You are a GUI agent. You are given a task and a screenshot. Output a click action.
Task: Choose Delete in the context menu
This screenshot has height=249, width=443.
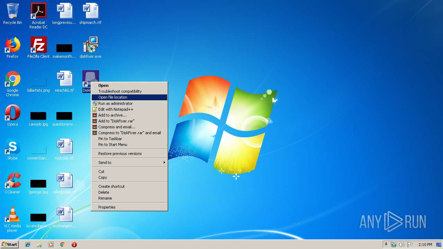point(129,192)
